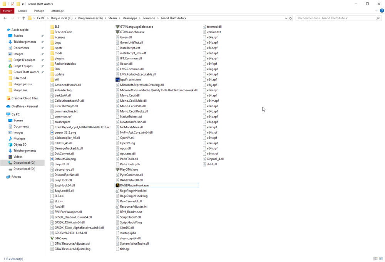The image size is (385, 262).
Task: Select the ScriptHookV.dll file
Action: coord(131,217)
